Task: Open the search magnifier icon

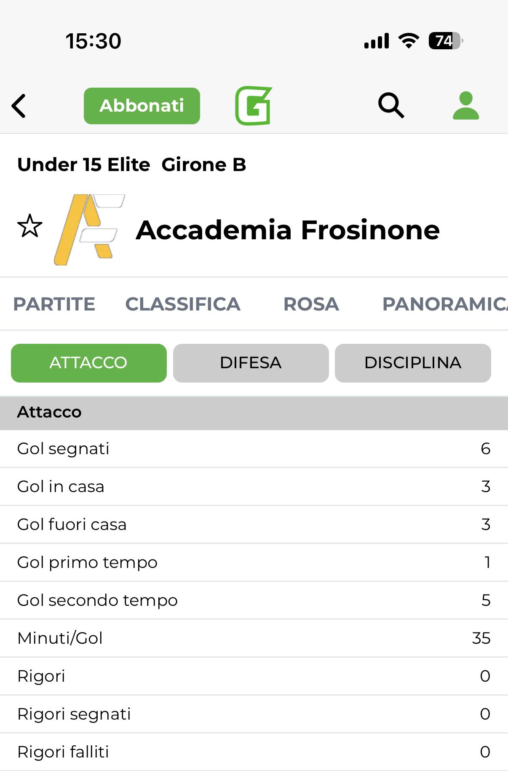Action: tap(391, 105)
